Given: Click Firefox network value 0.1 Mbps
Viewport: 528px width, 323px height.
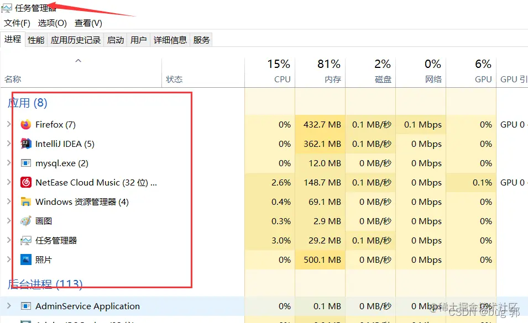Looking at the screenshot, I should pyautogui.click(x=423, y=125).
